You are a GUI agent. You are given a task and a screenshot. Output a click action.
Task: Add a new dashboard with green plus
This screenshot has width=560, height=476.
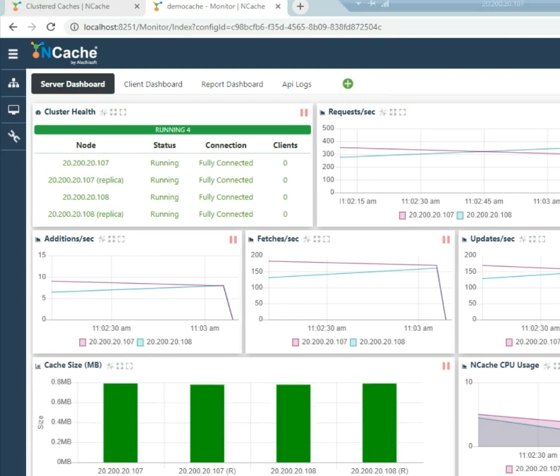click(x=348, y=84)
